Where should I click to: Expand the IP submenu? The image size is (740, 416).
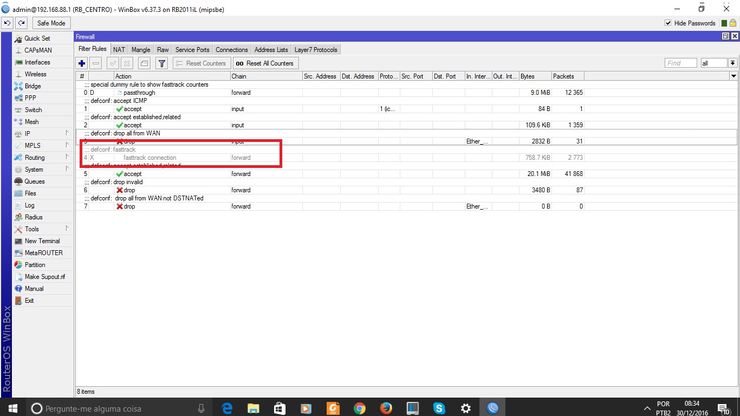coord(43,134)
